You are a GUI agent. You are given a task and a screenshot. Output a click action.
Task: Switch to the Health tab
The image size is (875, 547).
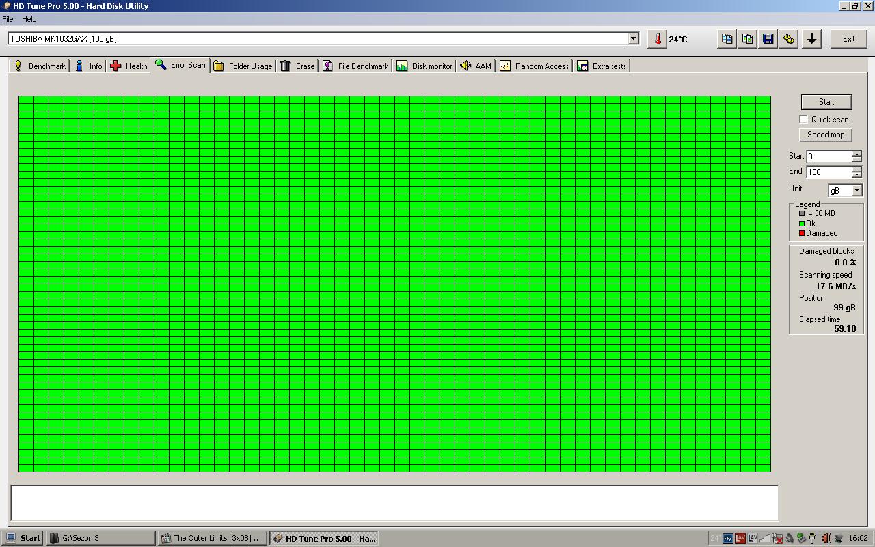[129, 66]
